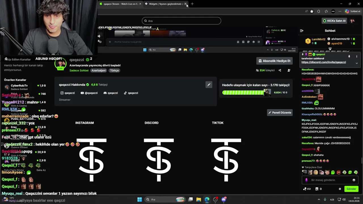This screenshot has height=204, width=363.
Task: Close the Widgets browser tab
Action: (x=185, y=4)
